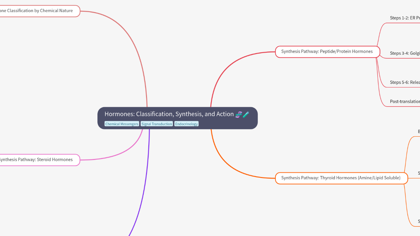Click the 'Steps 5-6: Relea...' subtopic
This screenshot has height=236, width=420.
(x=405, y=82)
